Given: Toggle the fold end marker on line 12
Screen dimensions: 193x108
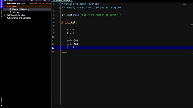Looking at the screenshot, I should pos(60,44).
